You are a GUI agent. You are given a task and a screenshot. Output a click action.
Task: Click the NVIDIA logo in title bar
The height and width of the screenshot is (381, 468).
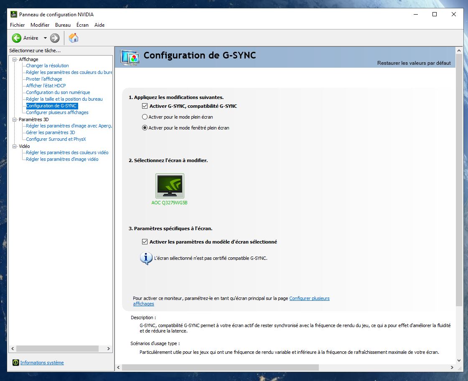tap(14, 14)
